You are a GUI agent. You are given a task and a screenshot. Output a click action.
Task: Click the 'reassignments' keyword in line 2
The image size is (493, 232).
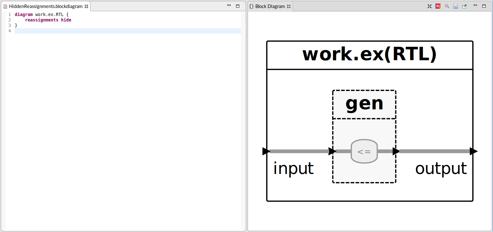(x=42, y=20)
